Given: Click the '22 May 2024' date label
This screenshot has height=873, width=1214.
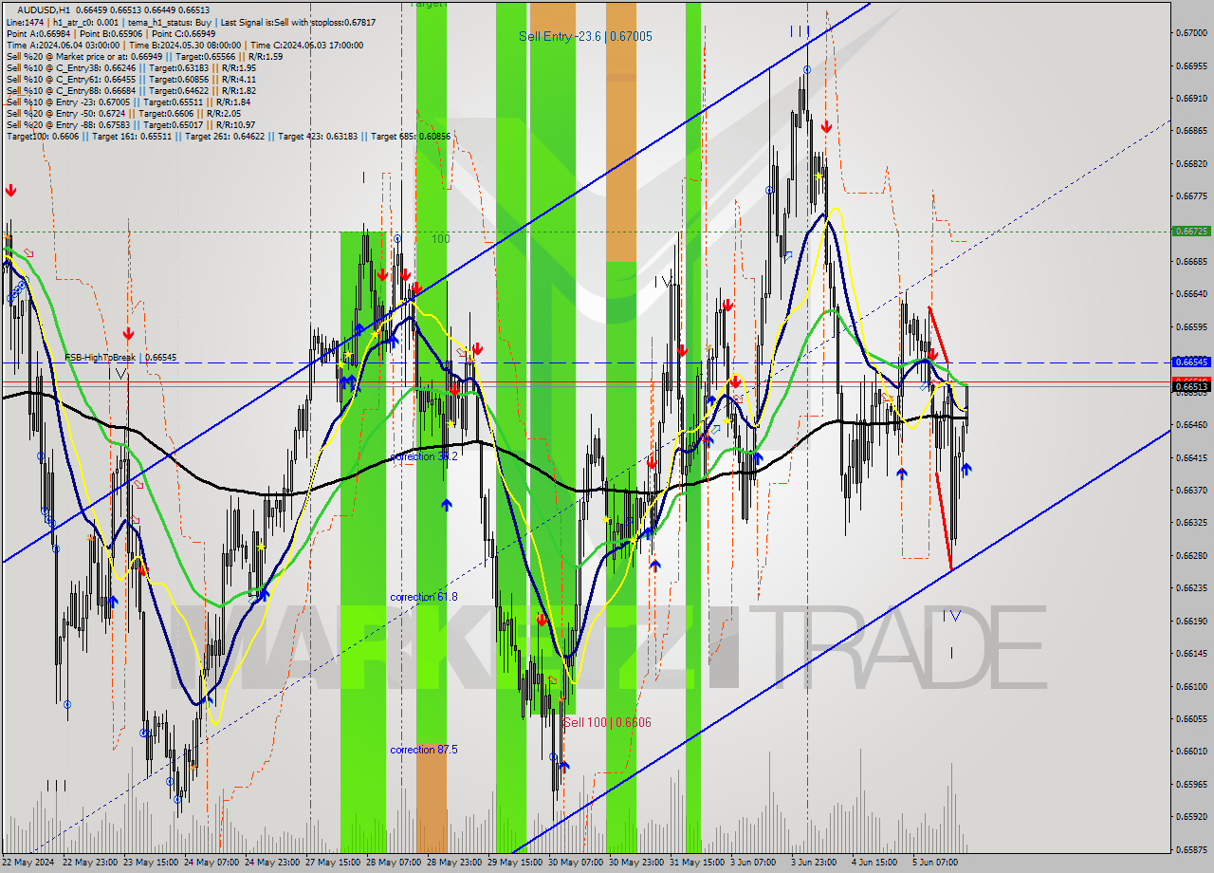Looking at the screenshot, I should pyautogui.click(x=28, y=863).
